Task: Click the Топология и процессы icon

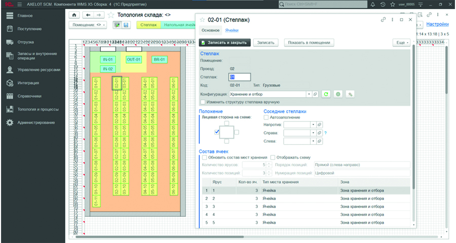Action: (x=10, y=109)
